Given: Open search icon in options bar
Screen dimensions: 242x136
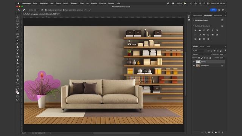Looking at the screenshot, I should 219,10.
